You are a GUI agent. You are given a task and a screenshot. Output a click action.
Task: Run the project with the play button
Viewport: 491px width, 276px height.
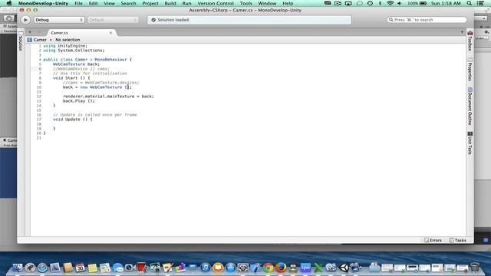pyautogui.click(x=25, y=20)
